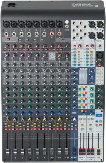The width and height of the screenshot is (106, 163).
Task: Select the "GROUP 1-2" label
Action: 82,158
